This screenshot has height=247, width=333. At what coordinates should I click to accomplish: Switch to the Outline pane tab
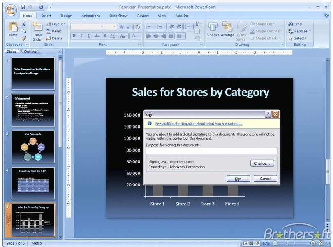pyautogui.click(x=30, y=52)
